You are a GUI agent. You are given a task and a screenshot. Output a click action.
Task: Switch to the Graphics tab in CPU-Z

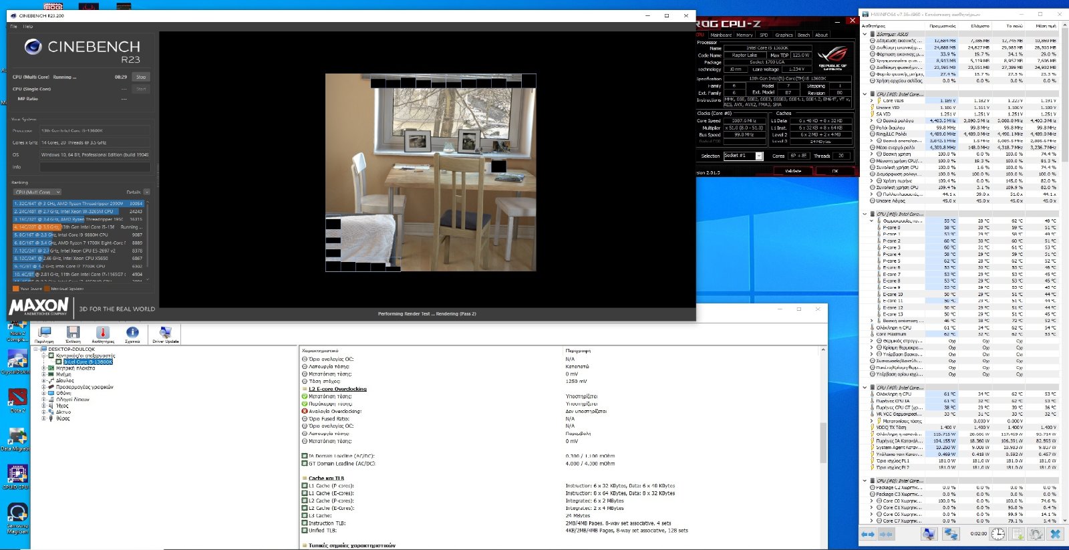coord(784,35)
